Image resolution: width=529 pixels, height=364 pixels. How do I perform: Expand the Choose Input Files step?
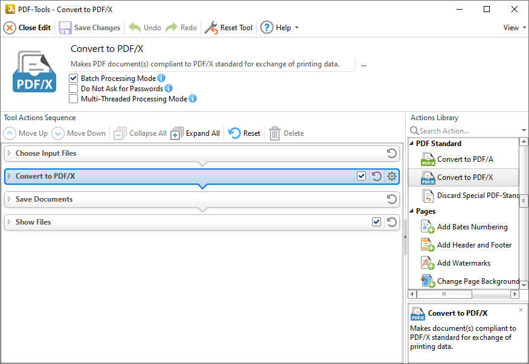point(10,153)
